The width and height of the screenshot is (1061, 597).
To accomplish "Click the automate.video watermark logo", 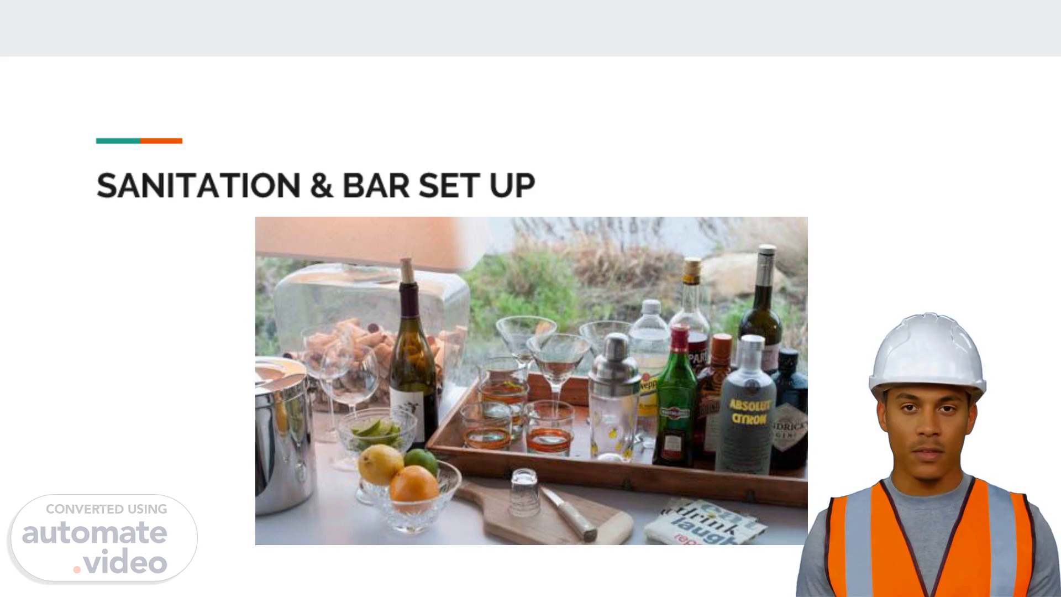I will tap(103, 538).
